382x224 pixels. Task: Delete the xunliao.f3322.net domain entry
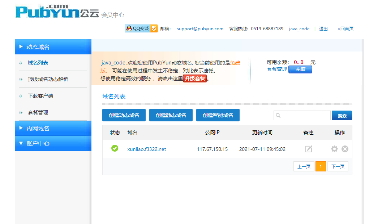point(344,148)
